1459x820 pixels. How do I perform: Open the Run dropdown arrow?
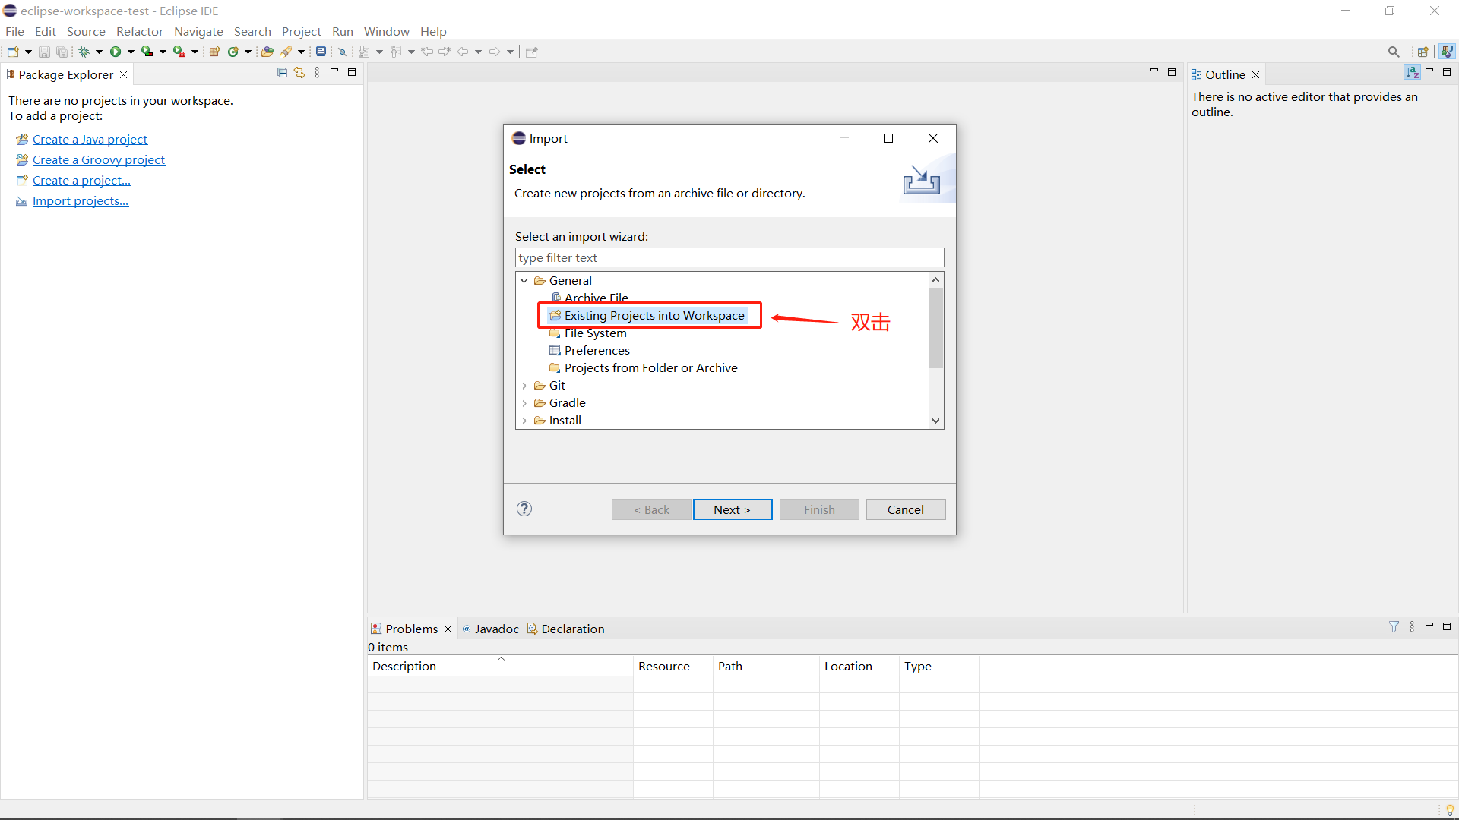(x=131, y=52)
